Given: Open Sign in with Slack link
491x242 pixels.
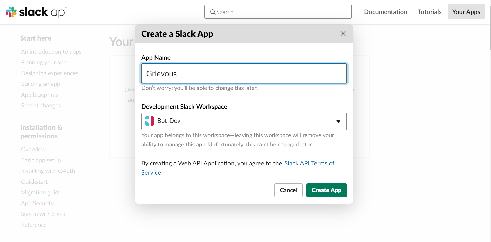Looking at the screenshot, I should [43, 214].
